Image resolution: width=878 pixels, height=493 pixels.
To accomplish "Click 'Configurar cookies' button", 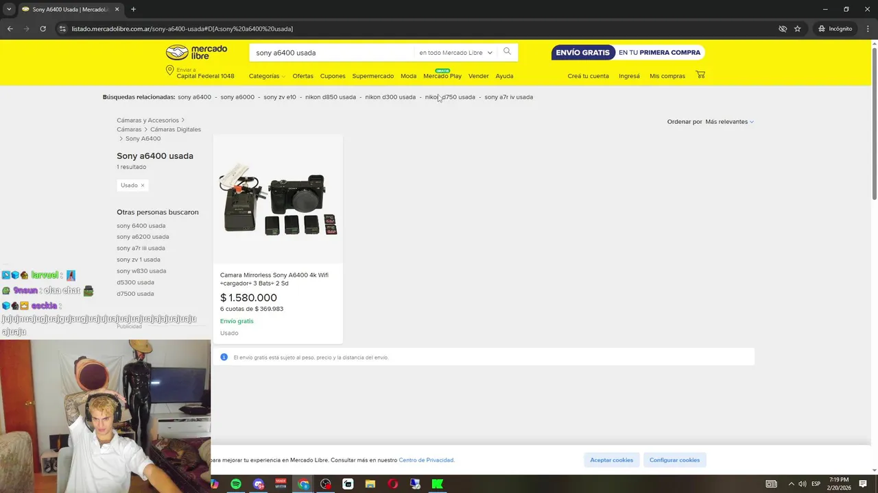I will (x=674, y=460).
